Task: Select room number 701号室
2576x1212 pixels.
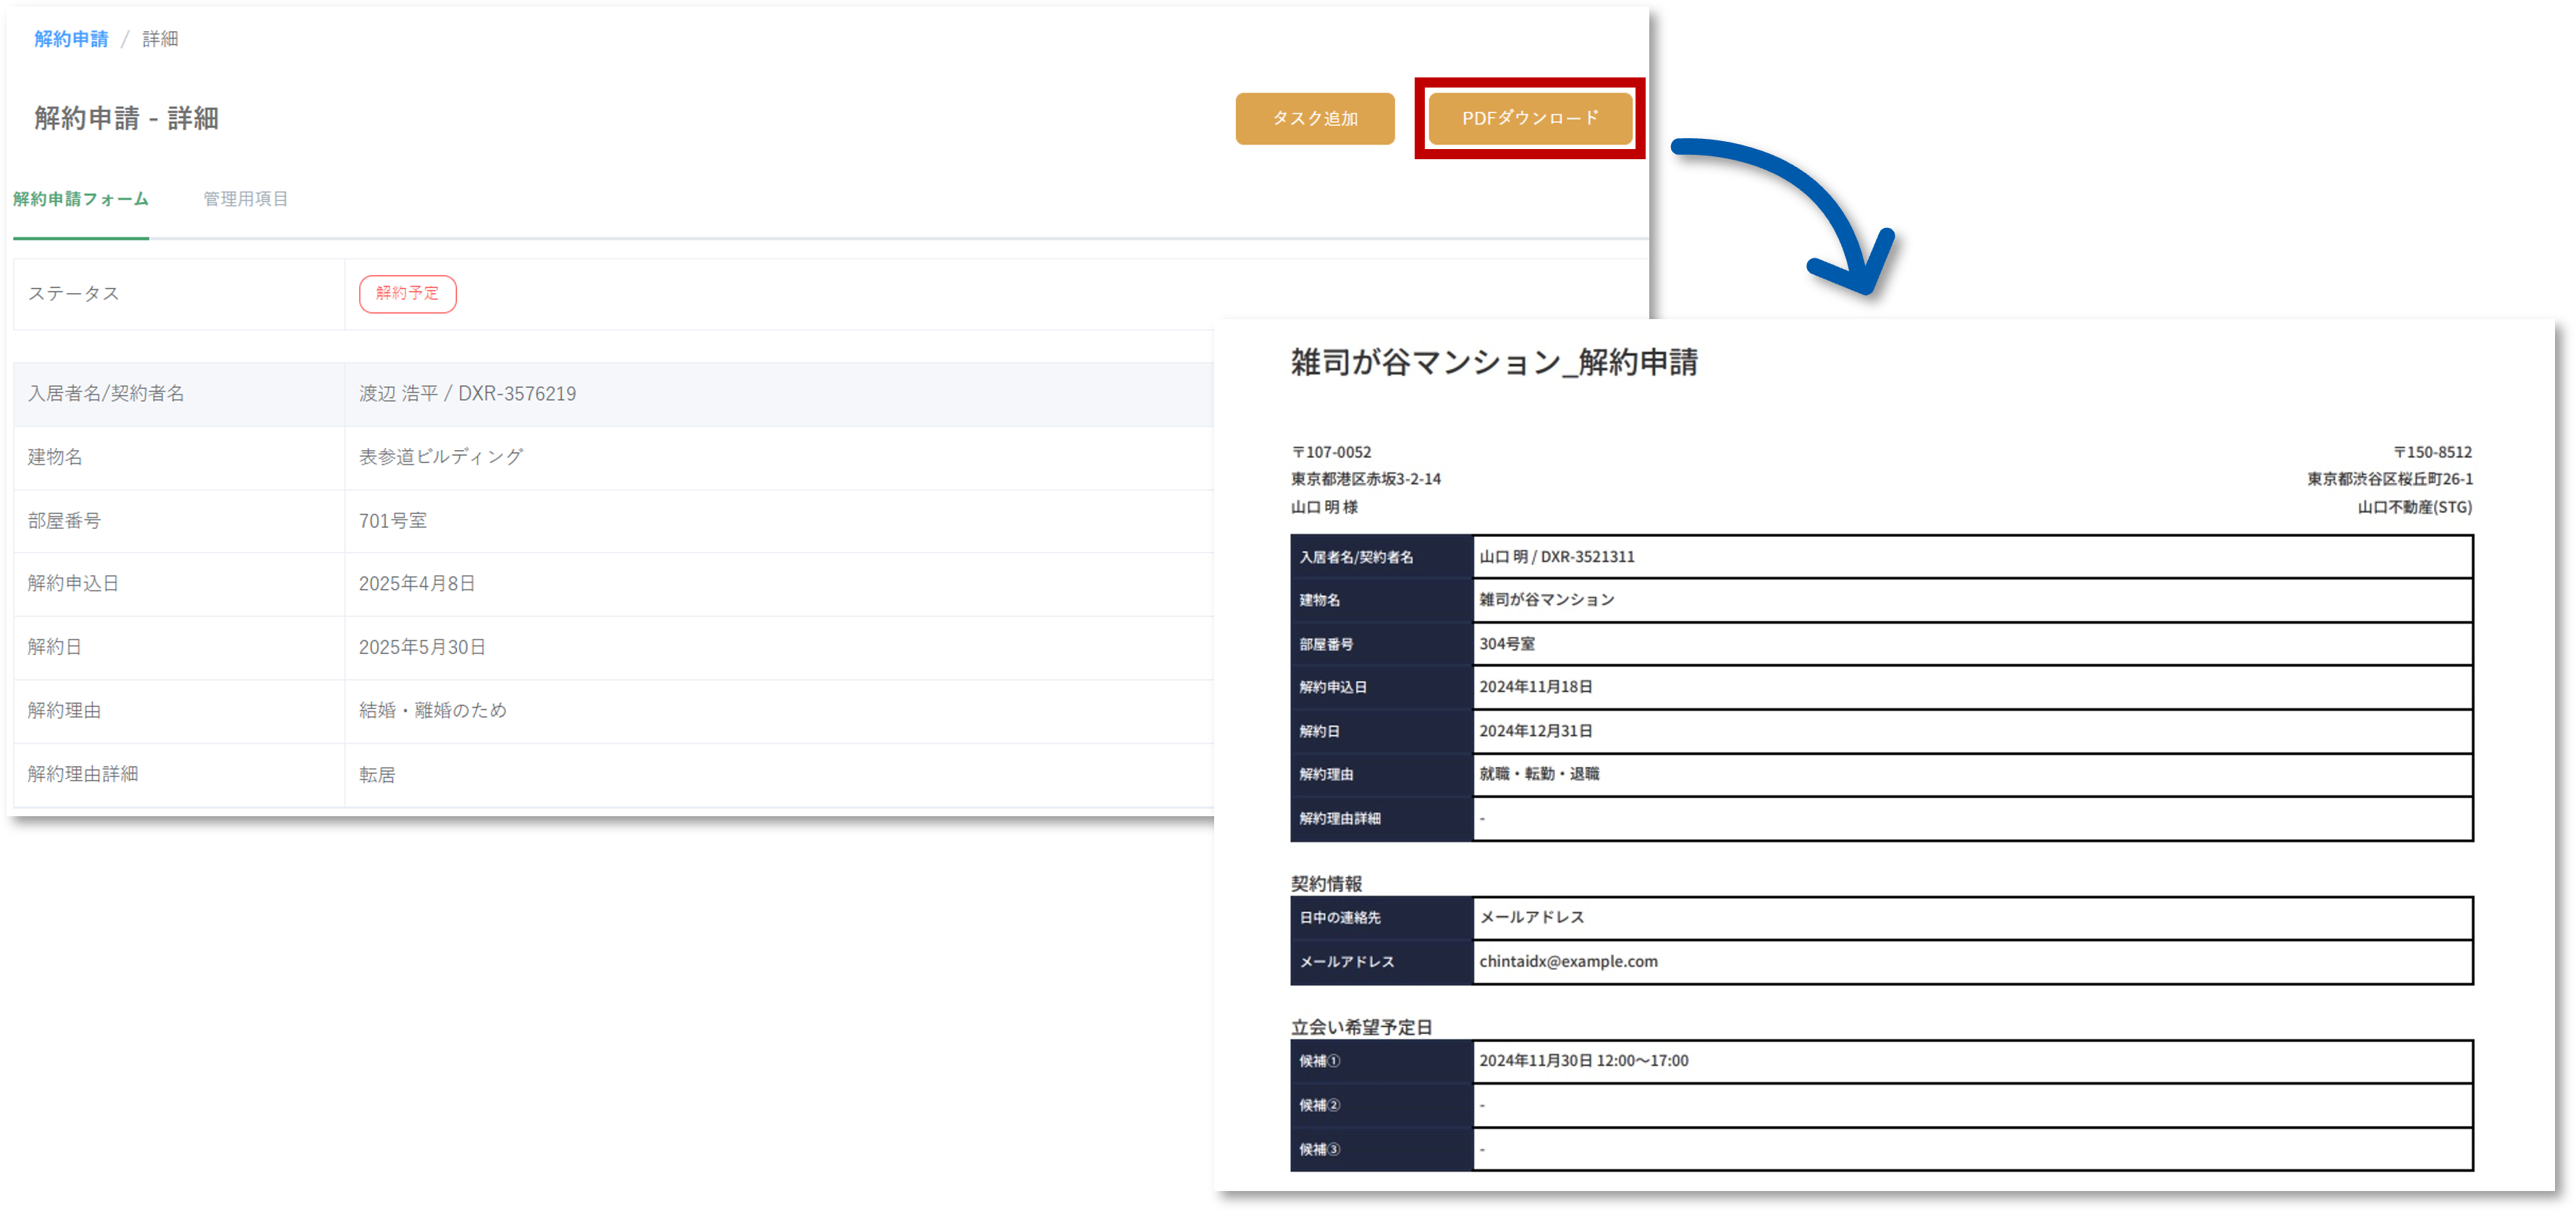Action: tap(392, 520)
